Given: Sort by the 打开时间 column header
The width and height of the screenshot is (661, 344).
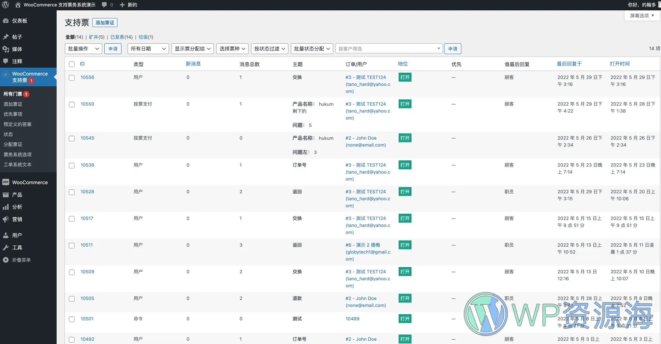Looking at the screenshot, I should click(620, 64).
